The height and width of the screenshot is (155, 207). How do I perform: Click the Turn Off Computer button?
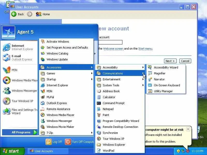(79, 142)
